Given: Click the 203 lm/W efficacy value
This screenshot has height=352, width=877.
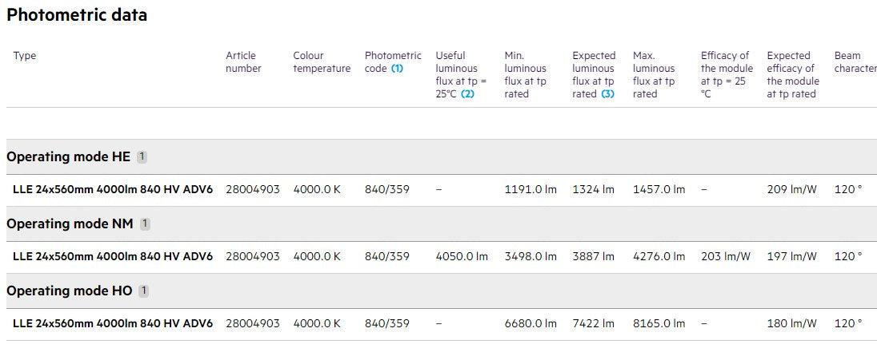Looking at the screenshot, I should click(x=726, y=256).
